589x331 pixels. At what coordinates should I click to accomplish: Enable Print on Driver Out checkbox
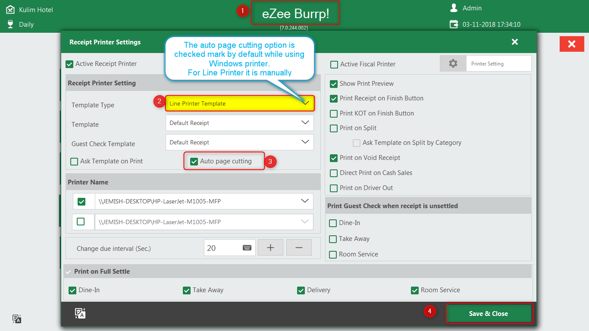333,188
